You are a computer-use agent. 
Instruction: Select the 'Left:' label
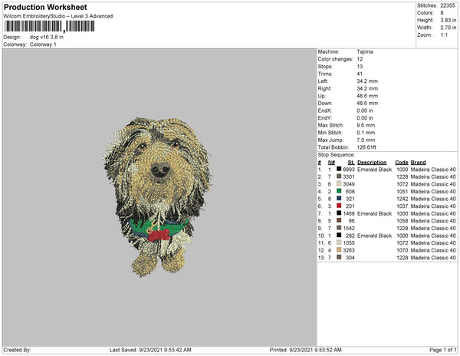click(x=323, y=81)
